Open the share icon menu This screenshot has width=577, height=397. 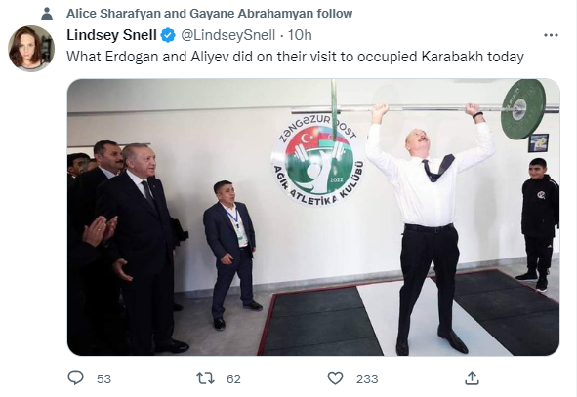tap(472, 377)
